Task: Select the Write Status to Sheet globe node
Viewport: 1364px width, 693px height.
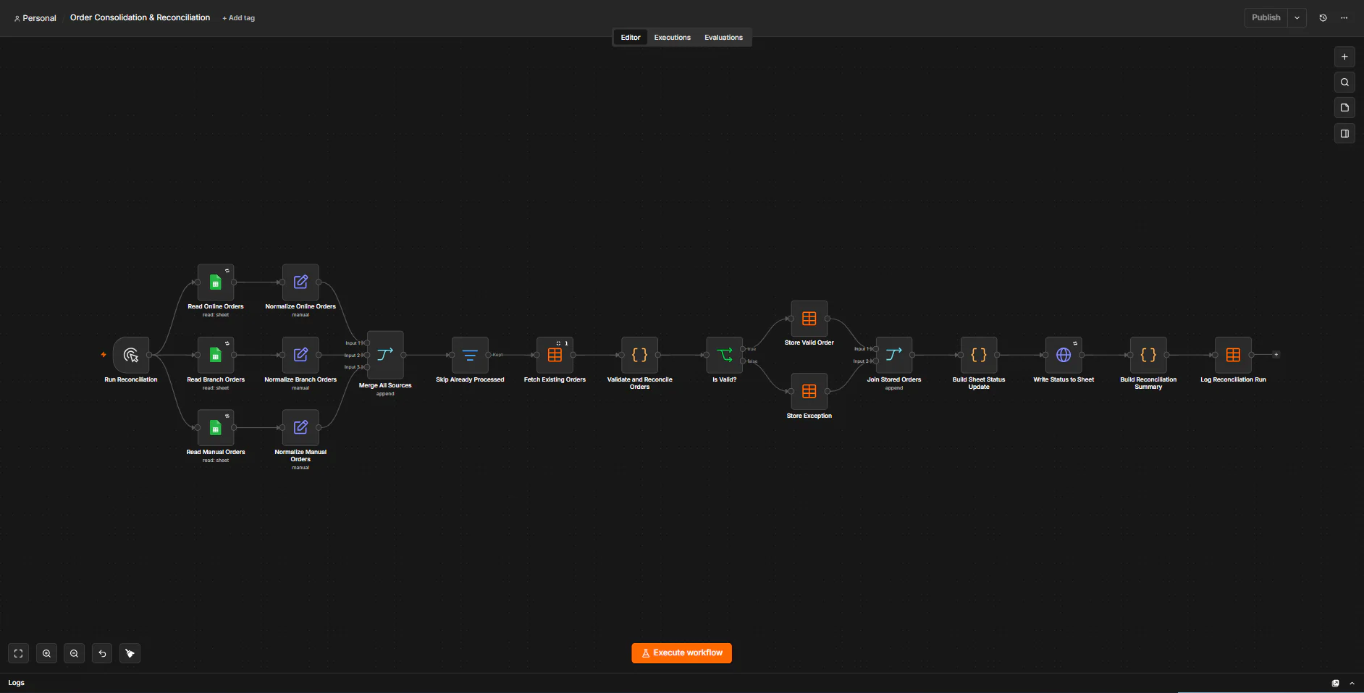Action: 1064,355
